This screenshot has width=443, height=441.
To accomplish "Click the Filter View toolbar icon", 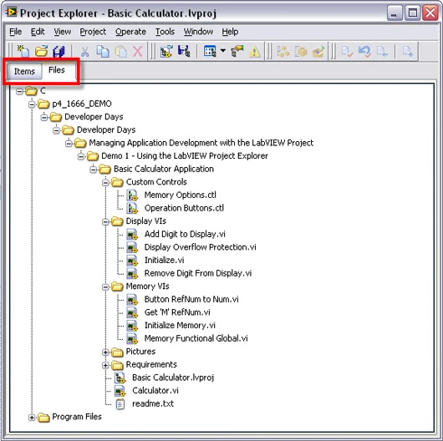I will click(x=210, y=52).
